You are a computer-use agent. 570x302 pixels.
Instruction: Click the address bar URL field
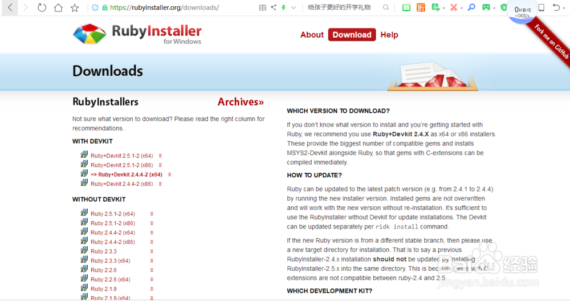[x=164, y=7]
